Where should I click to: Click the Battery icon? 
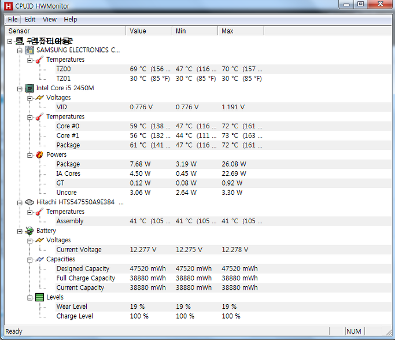(29, 231)
